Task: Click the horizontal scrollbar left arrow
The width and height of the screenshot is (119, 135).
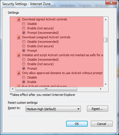Action: [x=13, y=89]
